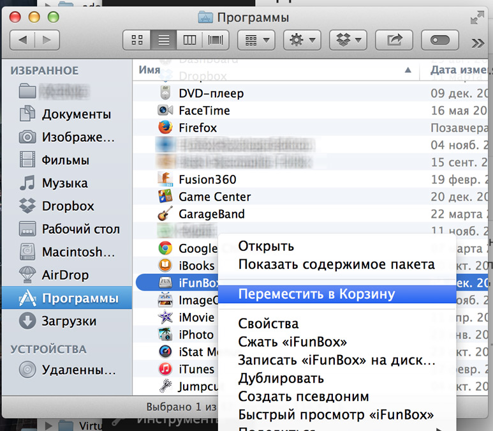Switch to column view mode
The image size is (493, 431).
coord(189,40)
